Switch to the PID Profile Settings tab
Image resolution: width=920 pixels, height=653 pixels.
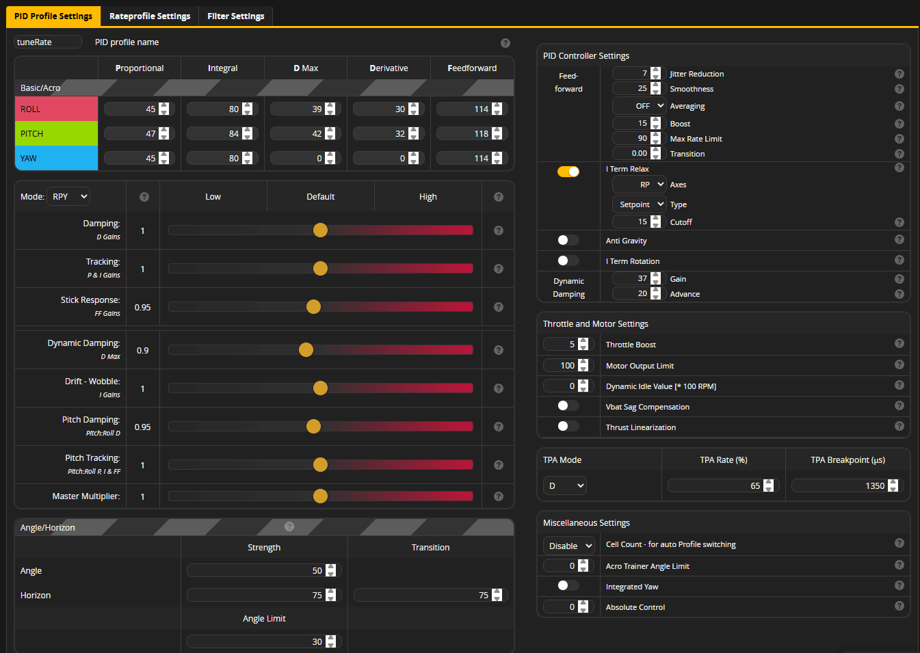tap(53, 16)
